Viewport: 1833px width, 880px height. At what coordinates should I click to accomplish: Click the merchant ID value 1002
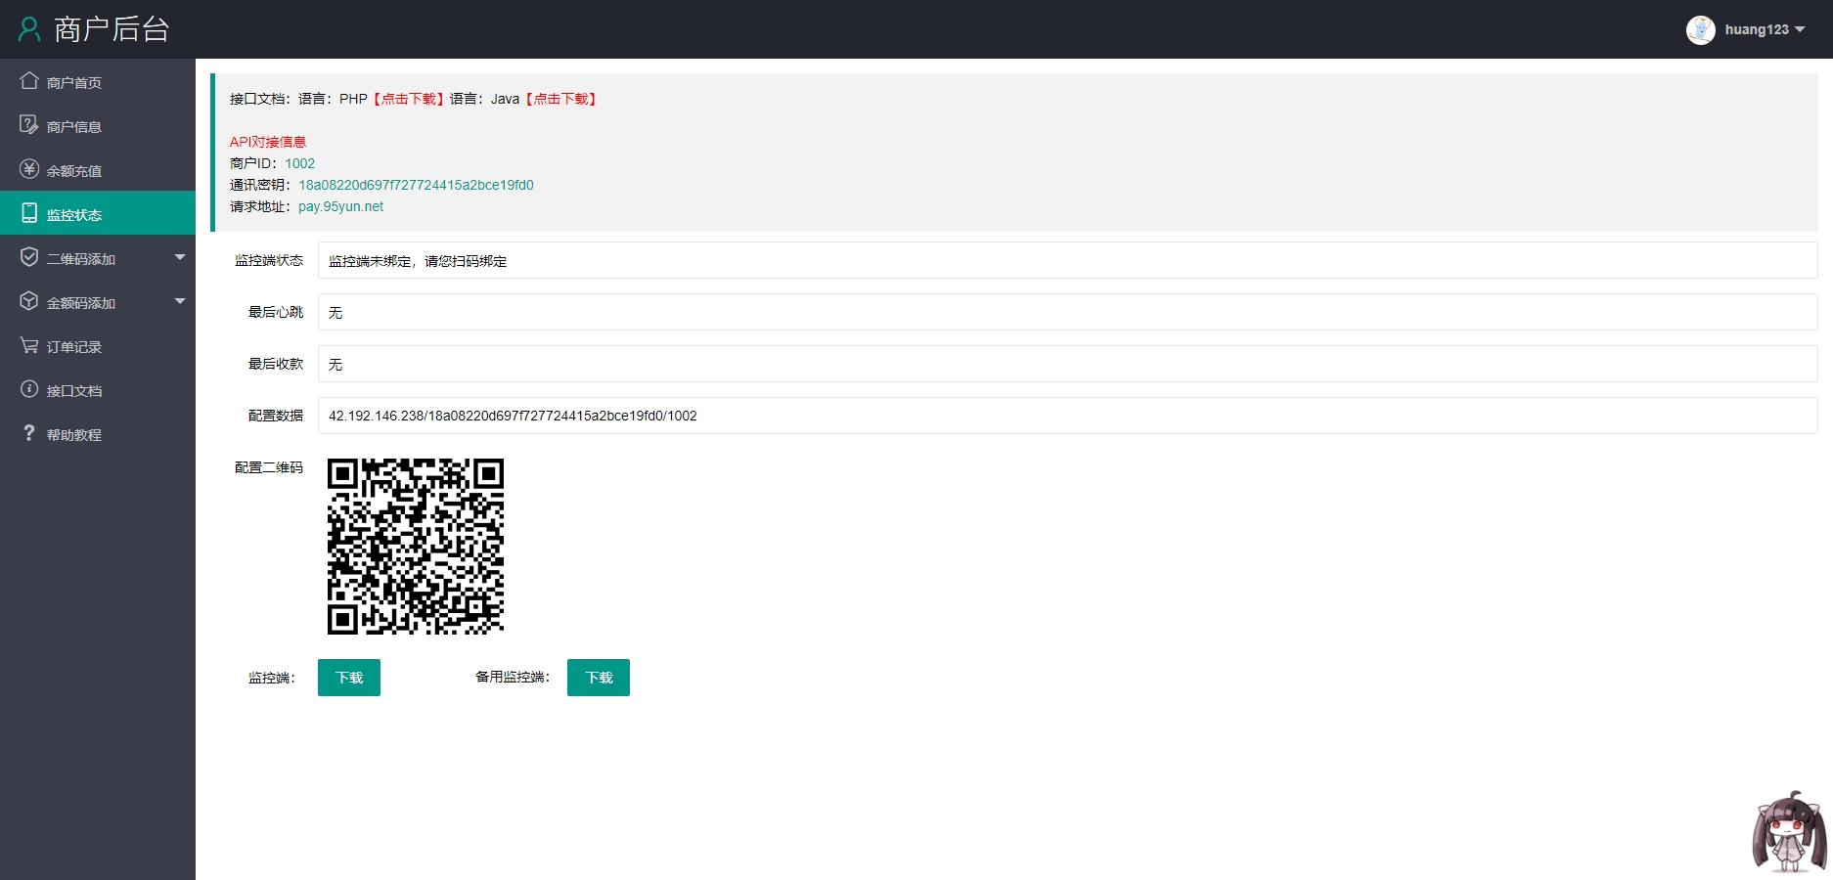tap(300, 163)
